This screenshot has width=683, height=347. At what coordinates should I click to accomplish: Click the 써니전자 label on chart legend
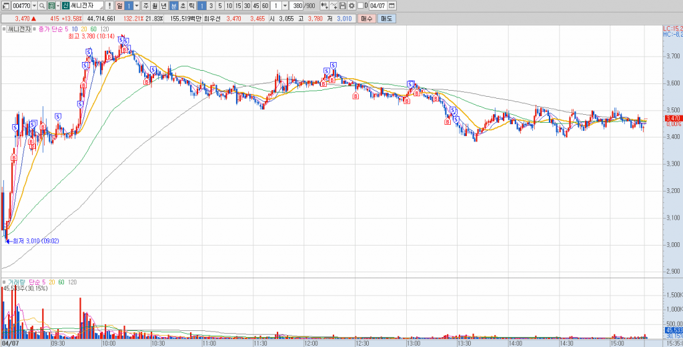click(20, 29)
